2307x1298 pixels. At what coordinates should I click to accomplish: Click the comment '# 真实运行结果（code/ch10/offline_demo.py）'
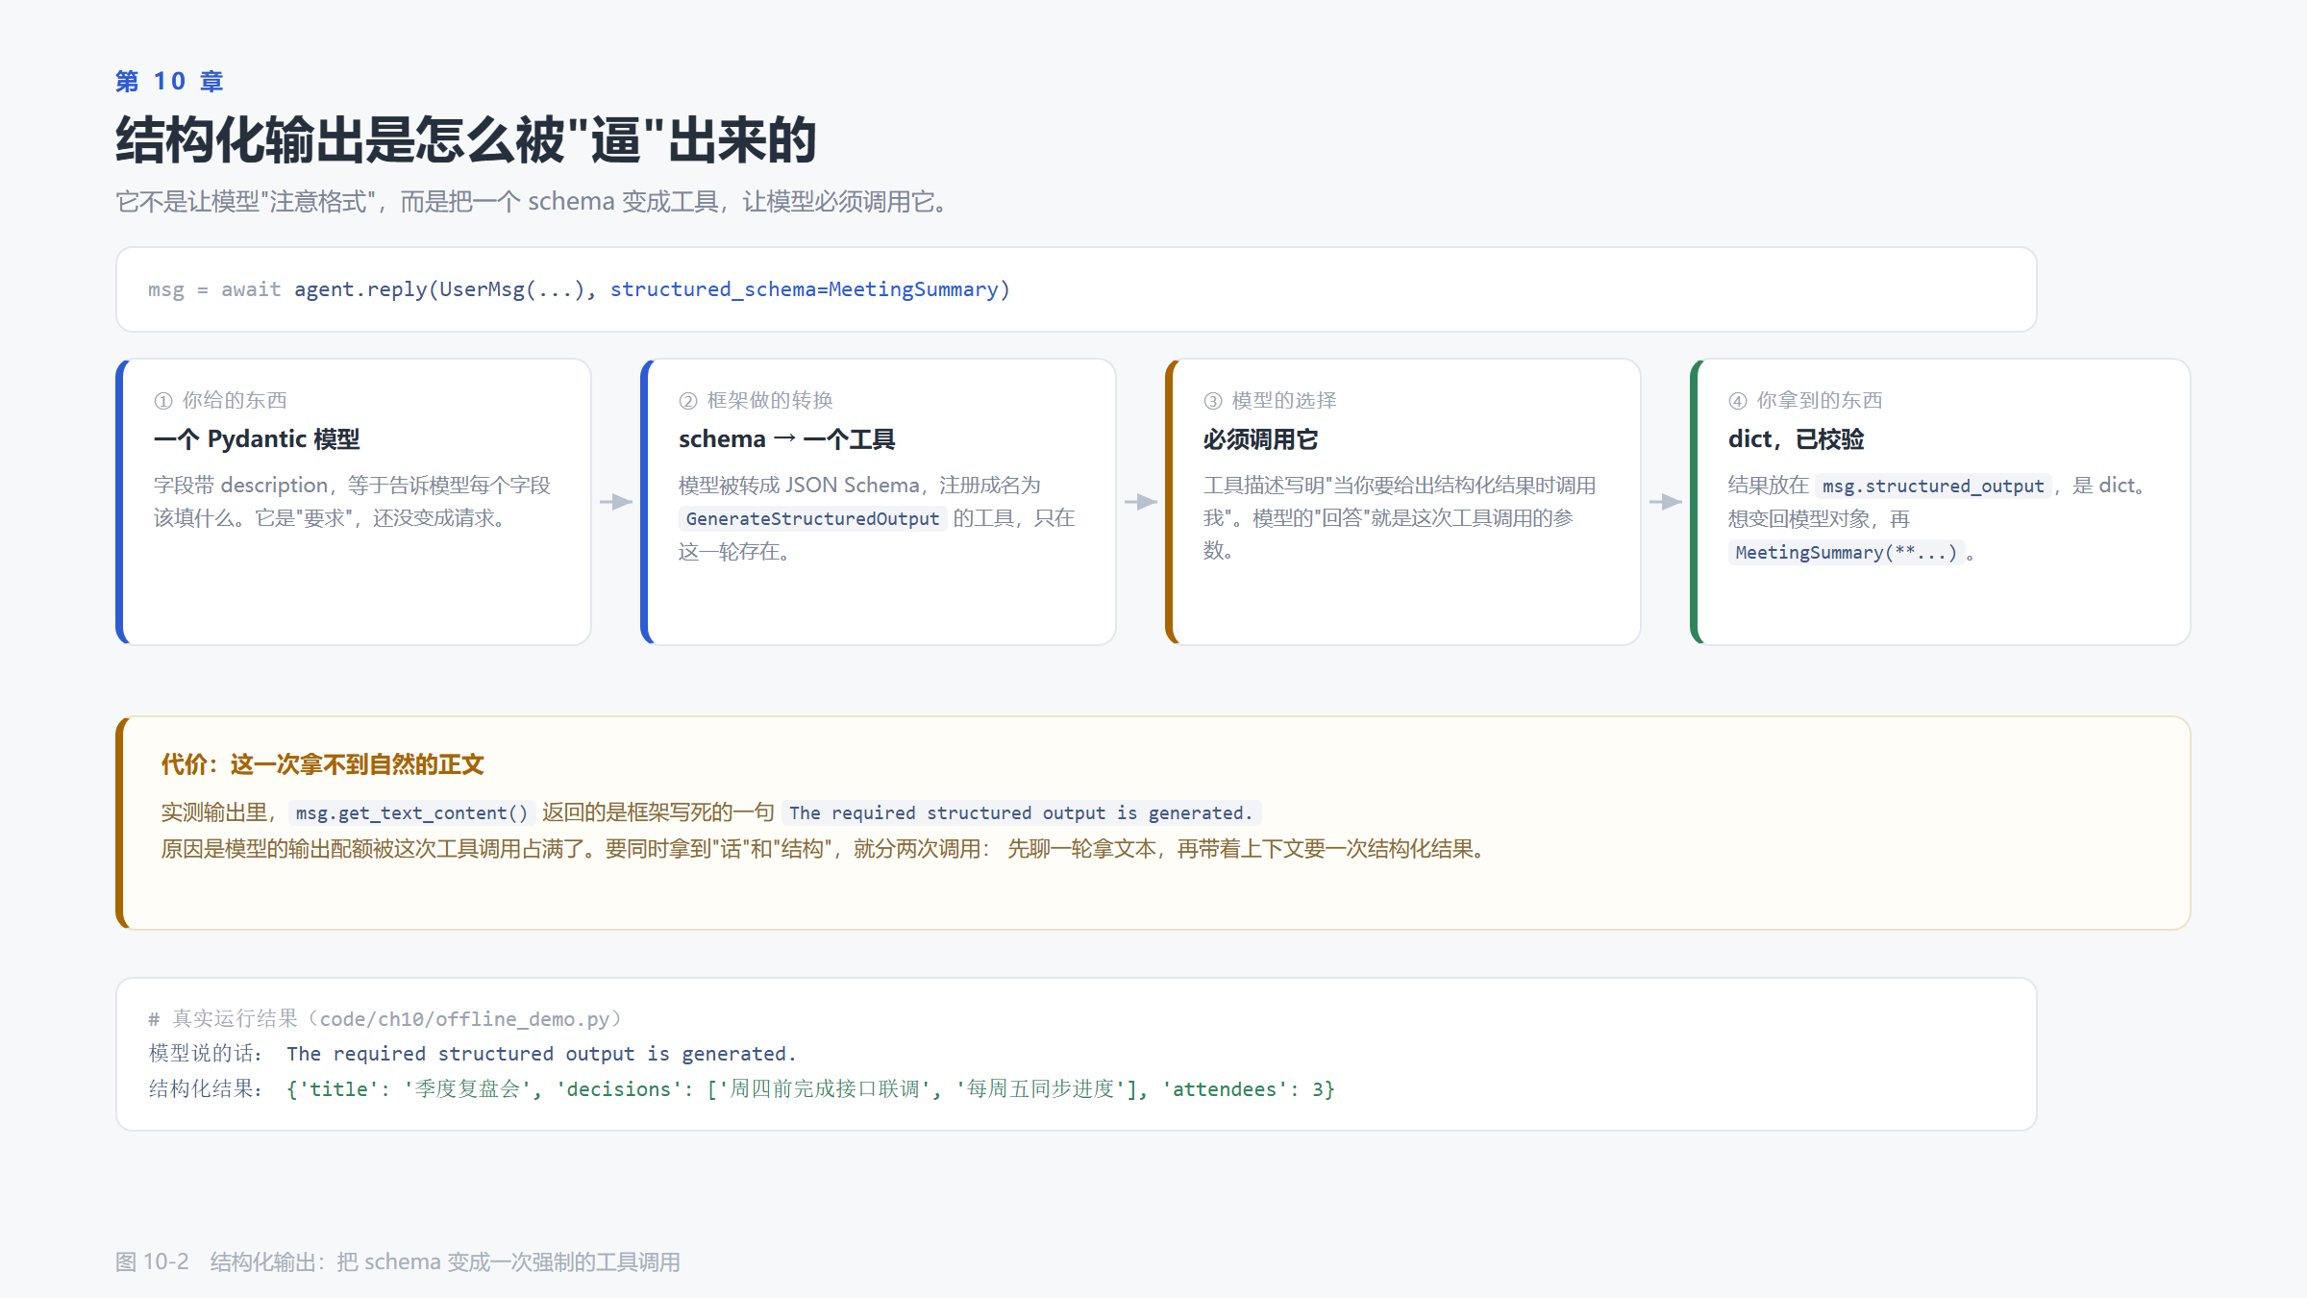384,1019
